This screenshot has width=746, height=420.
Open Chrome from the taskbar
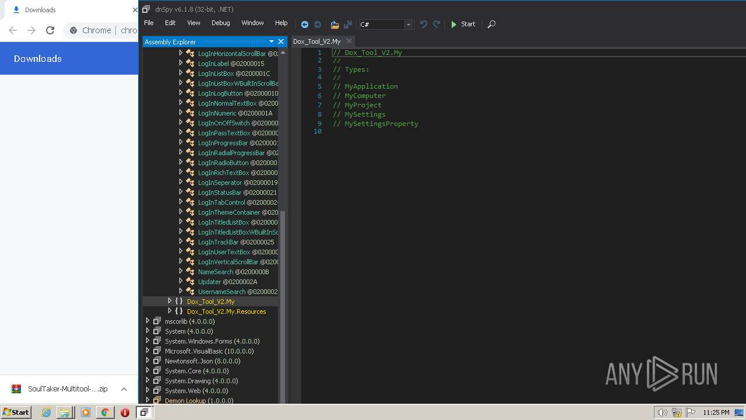(x=105, y=412)
